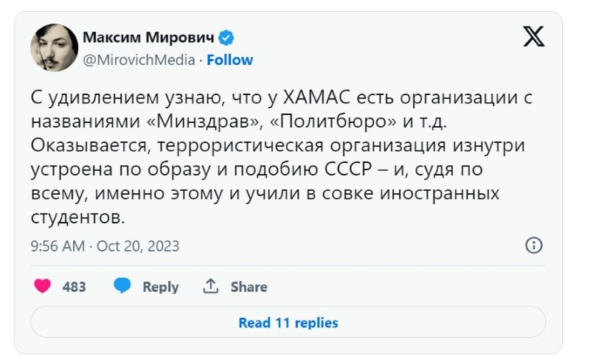The image size is (590, 359).
Task: Open the Read 11 replies button
Action: pyautogui.click(x=288, y=323)
